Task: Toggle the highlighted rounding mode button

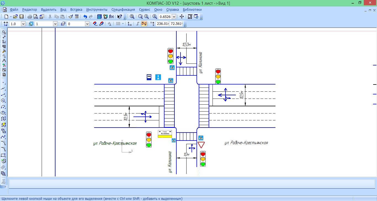Action: click(144, 24)
